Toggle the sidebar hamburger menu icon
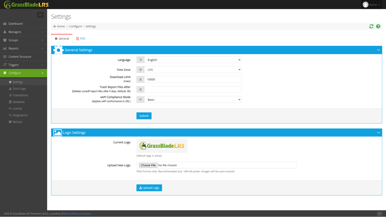 click(x=40, y=15)
